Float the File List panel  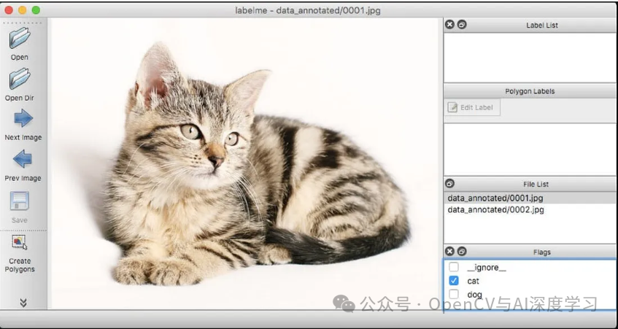[449, 183]
